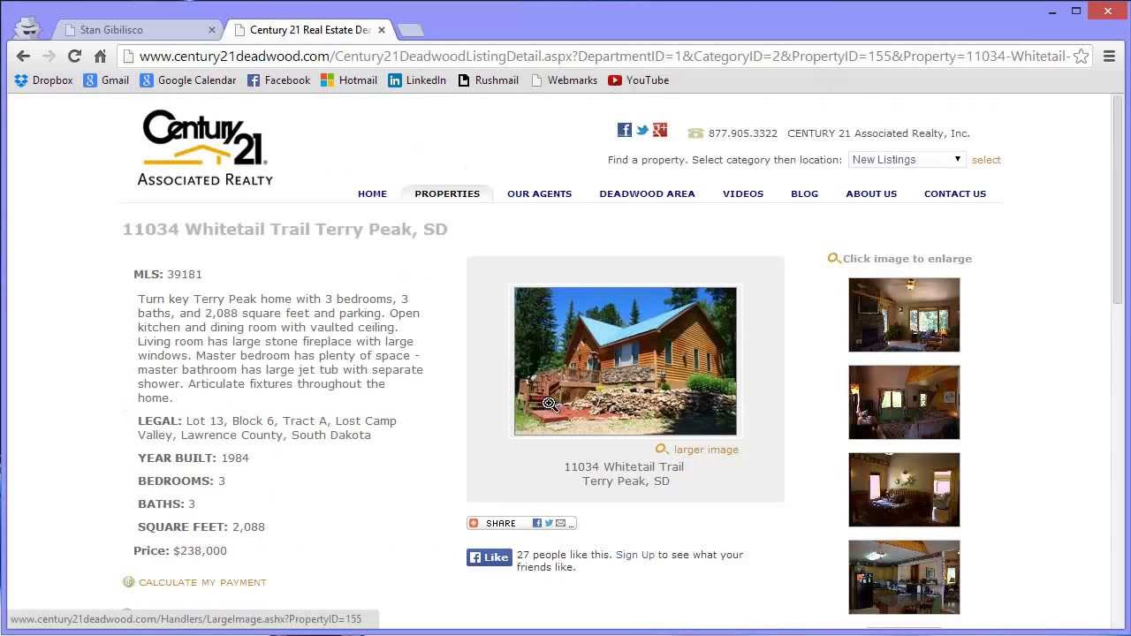Go to the HOME menu item
The height and width of the screenshot is (636, 1131).
coord(372,193)
